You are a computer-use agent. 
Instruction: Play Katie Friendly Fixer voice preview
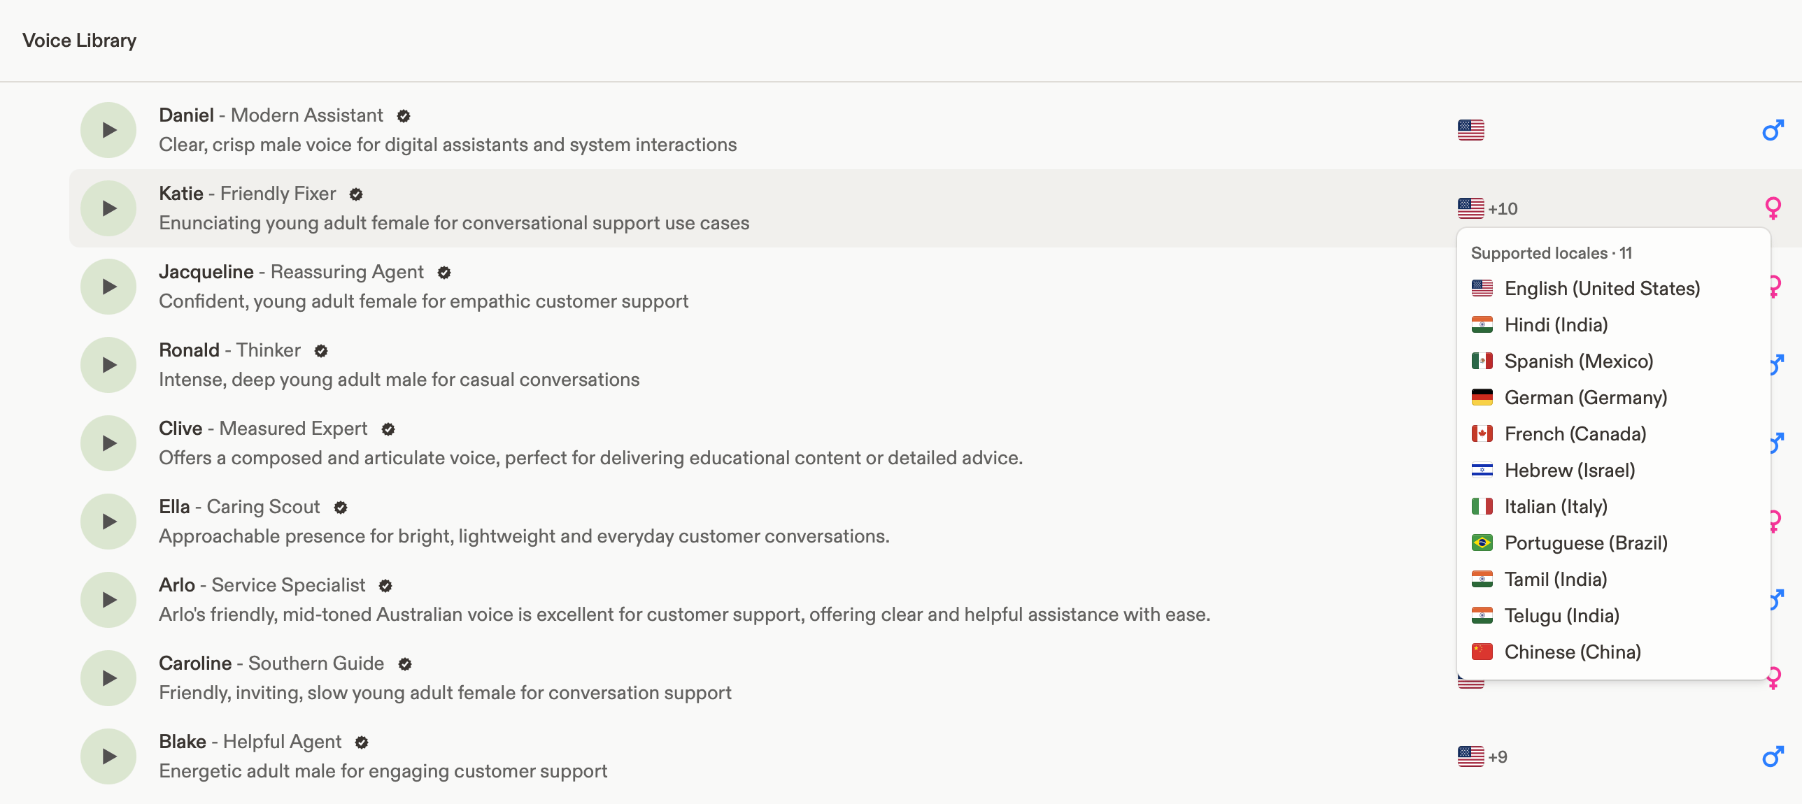coord(108,208)
